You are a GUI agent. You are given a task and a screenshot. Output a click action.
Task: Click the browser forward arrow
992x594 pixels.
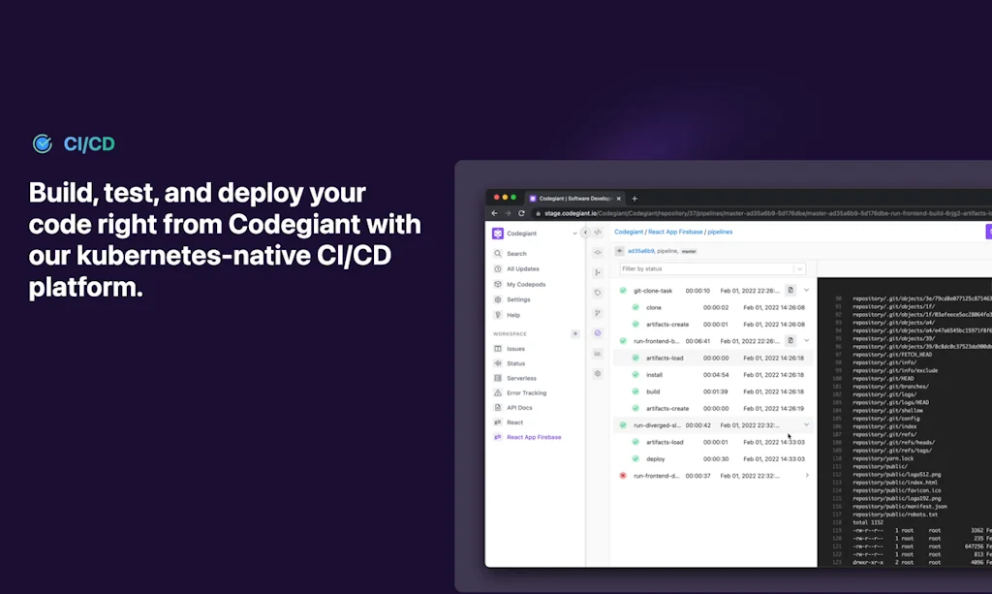(508, 214)
